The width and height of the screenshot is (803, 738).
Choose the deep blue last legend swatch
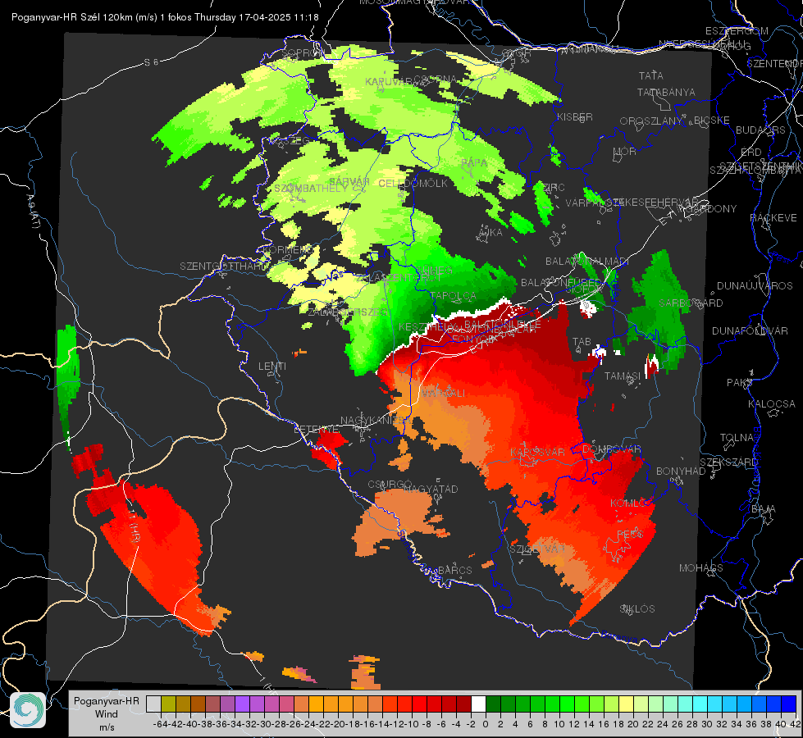[789, 704]
